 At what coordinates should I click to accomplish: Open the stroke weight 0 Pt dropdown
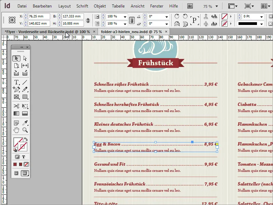click(261, 17)
